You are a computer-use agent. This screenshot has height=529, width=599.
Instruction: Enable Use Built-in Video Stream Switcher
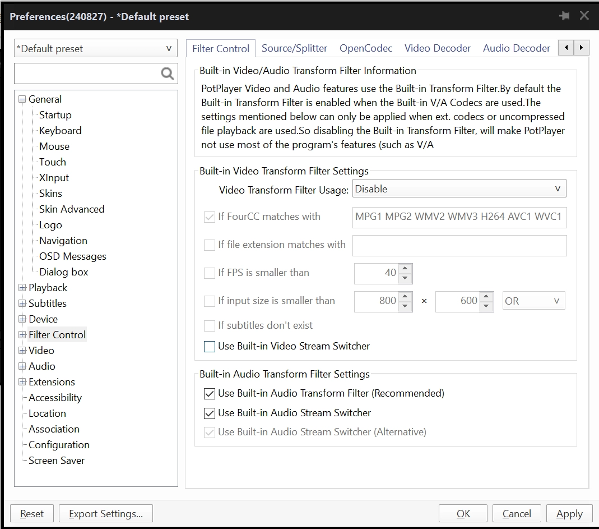point(210,347)
